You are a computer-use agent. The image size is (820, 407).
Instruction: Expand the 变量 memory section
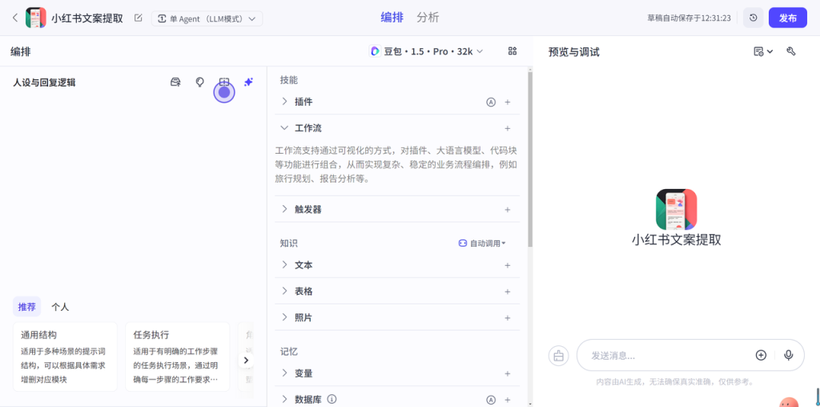click(284, 373)
